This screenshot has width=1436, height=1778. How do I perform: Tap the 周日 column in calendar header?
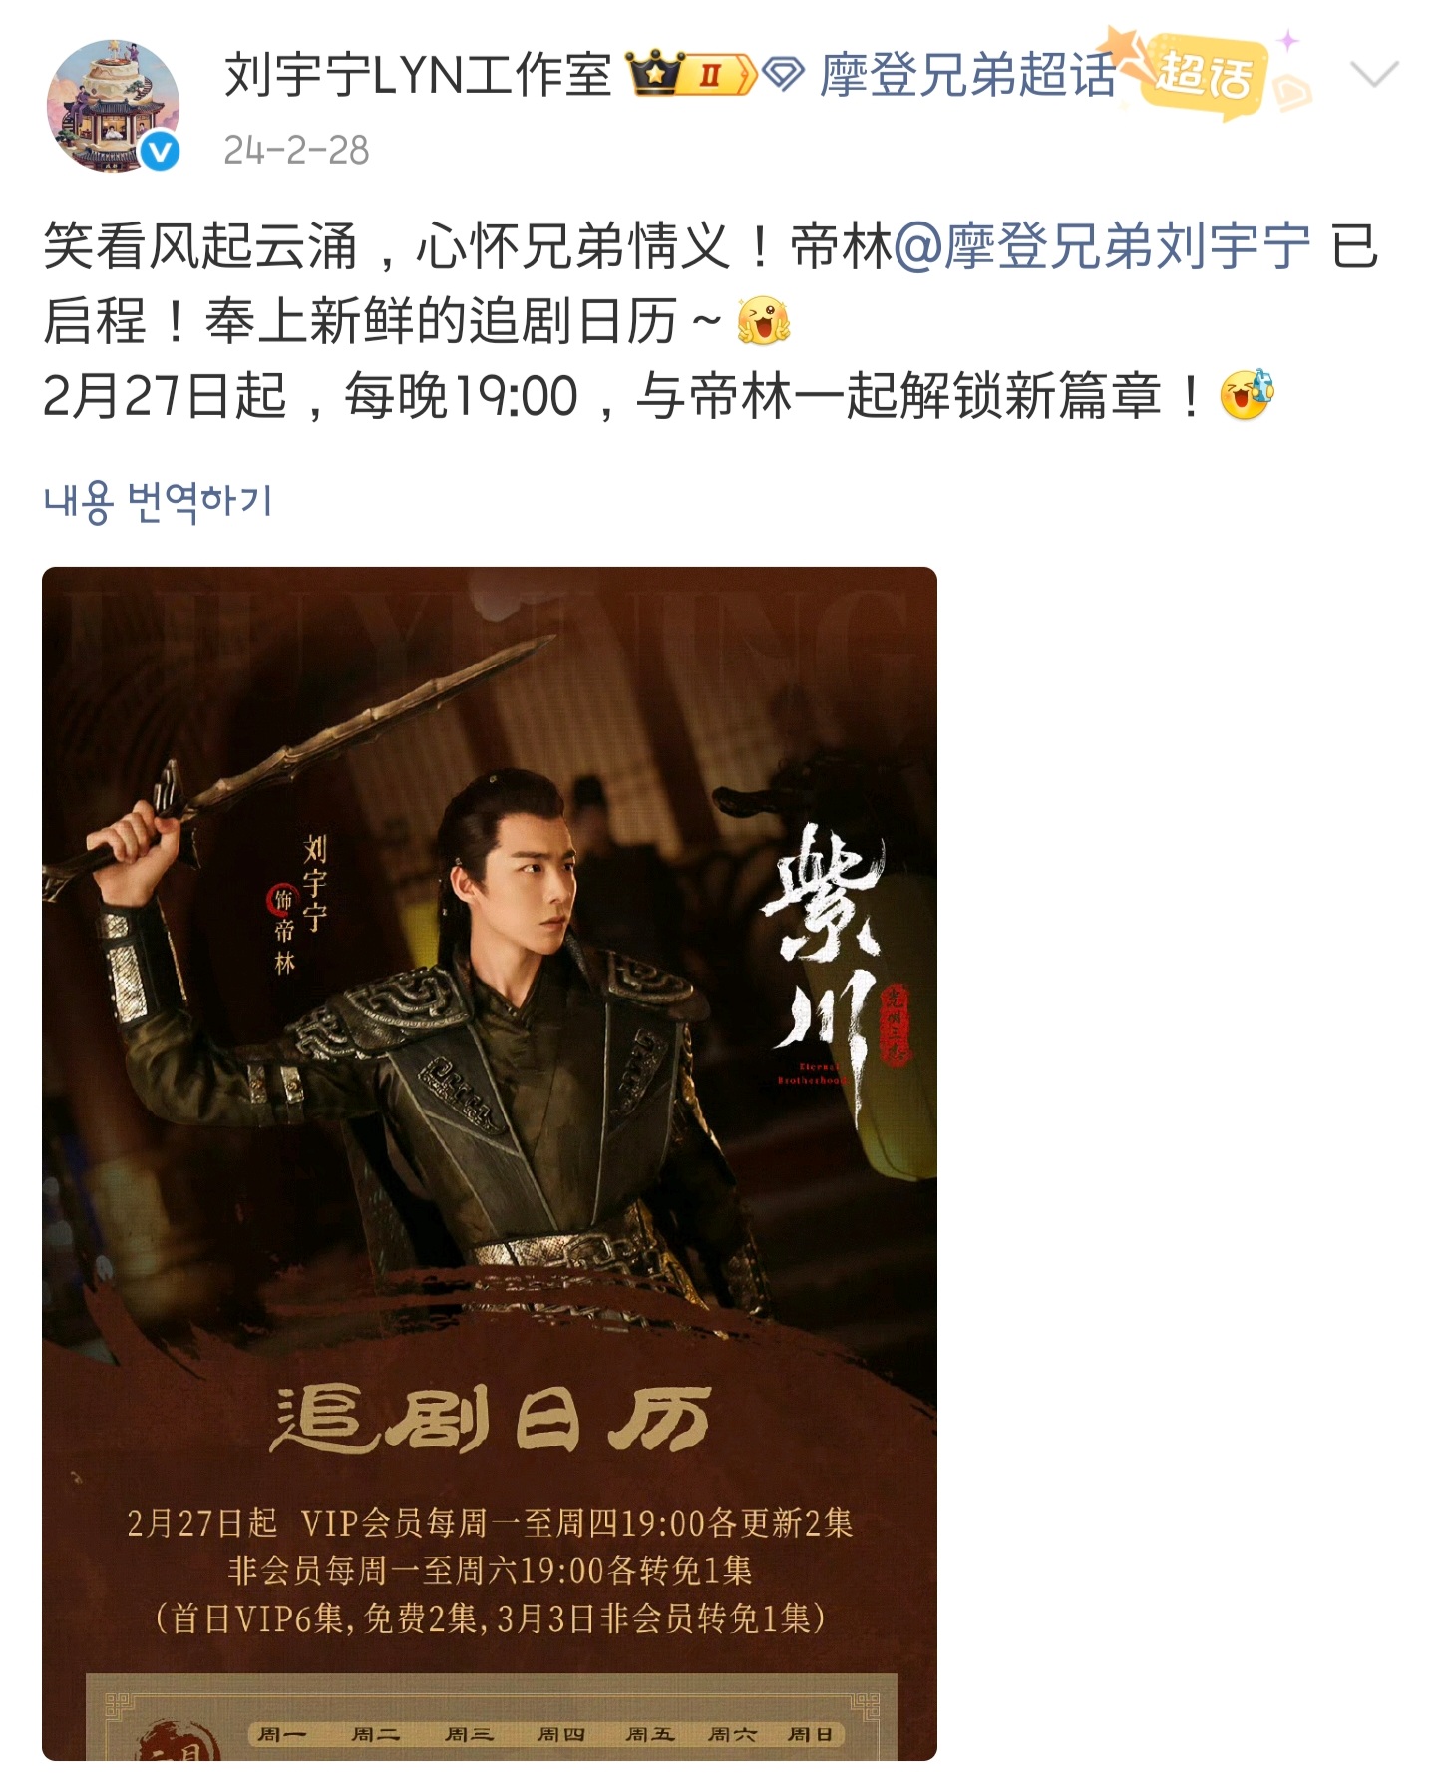(x=809, y=1734)
